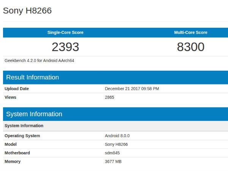The width and height of the screenshot is (228, 171).
Task: Select the Memory label
Action: (x=13, y=161)
